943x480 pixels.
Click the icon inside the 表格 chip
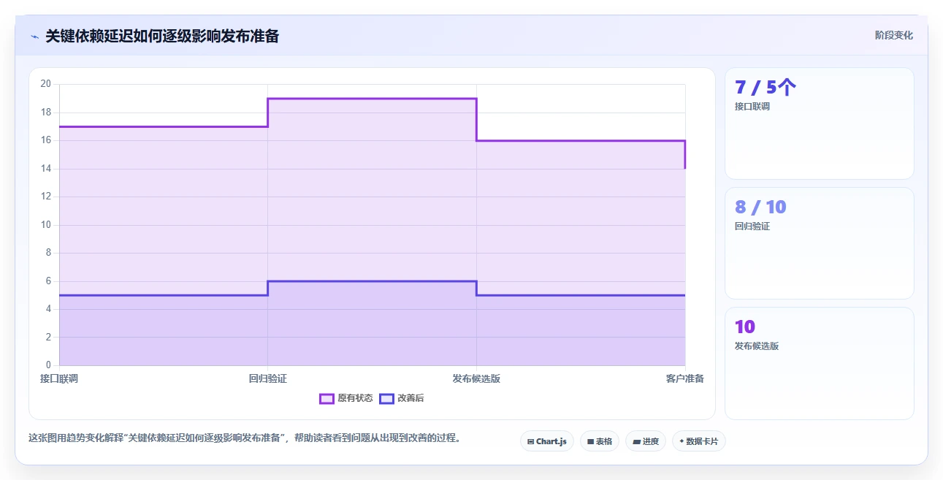pos(590,441)
